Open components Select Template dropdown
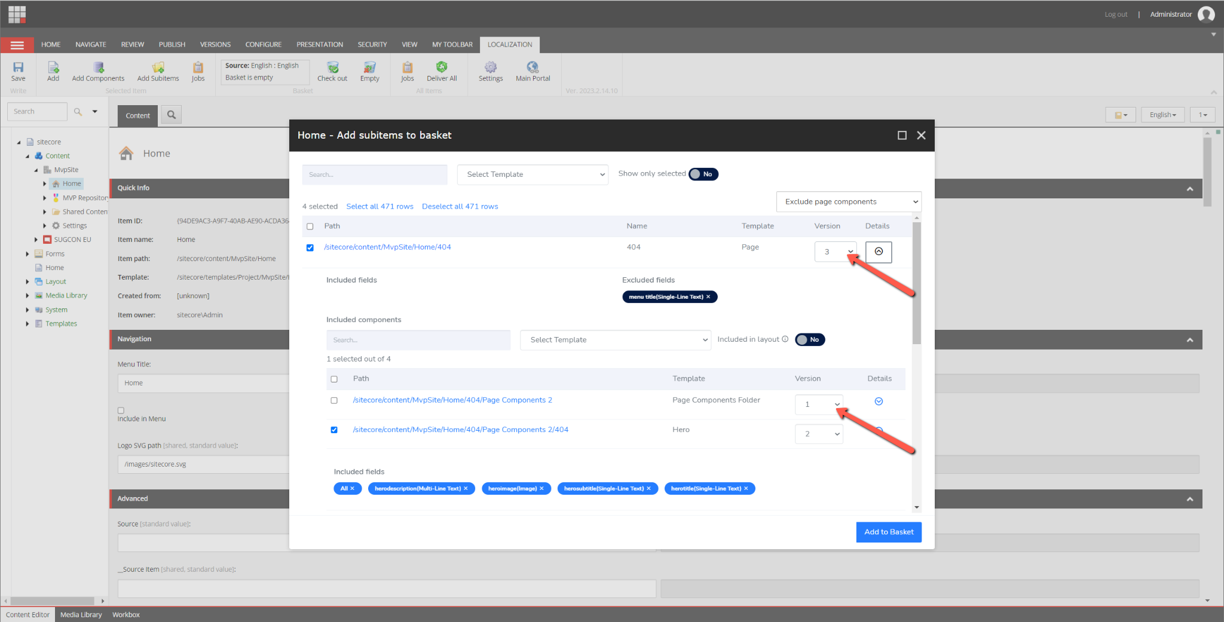The width and height of the screenshot is (1224, 622). click(x=616, y=340)
